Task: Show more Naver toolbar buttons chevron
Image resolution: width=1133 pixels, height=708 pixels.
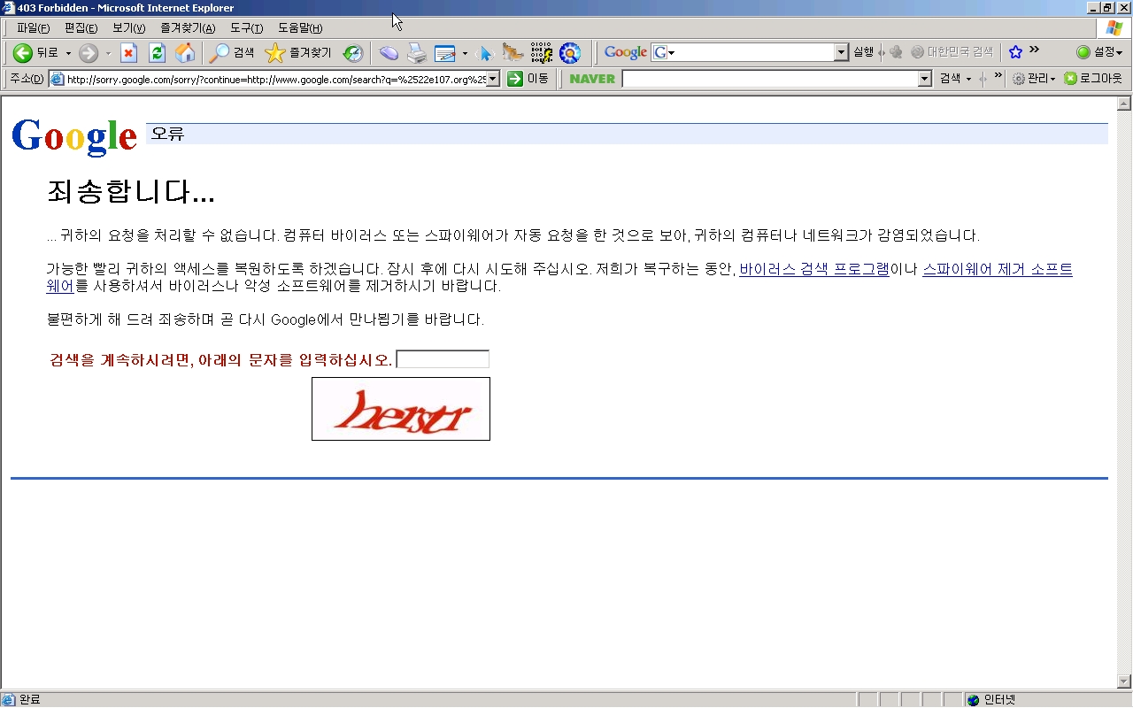Action: 998,77
